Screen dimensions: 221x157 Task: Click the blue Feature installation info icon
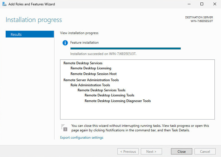point(65,43)
